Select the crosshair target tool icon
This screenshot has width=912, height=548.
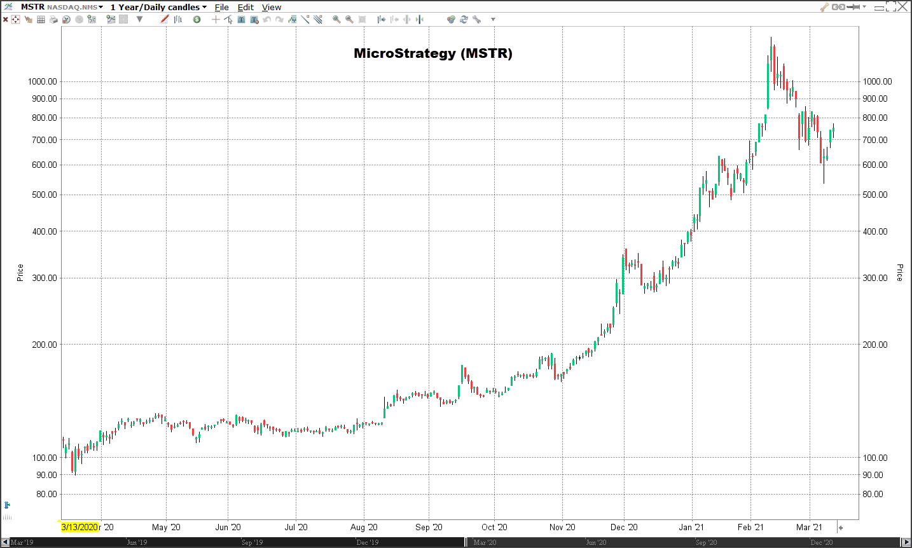click(15, 19)
